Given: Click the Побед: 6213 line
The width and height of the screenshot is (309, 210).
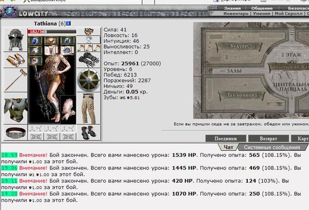Looking at the screenshot, I should pos(120,75).
